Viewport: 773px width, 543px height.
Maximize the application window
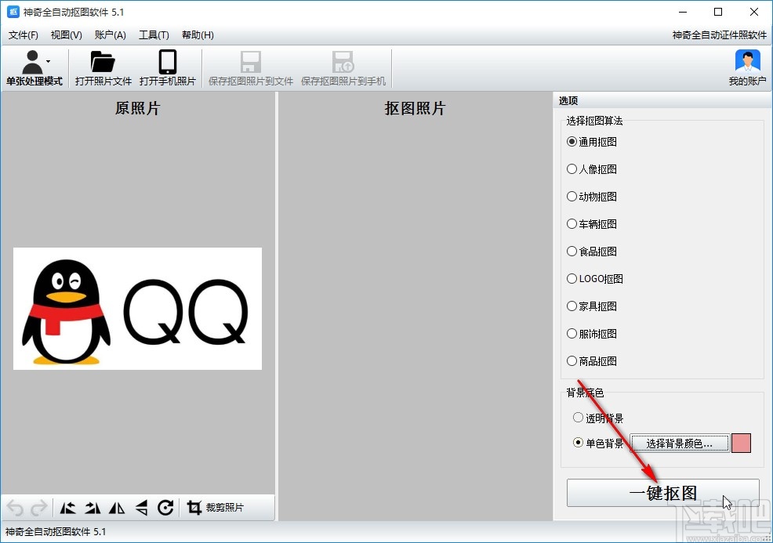(x=718, y=12)
